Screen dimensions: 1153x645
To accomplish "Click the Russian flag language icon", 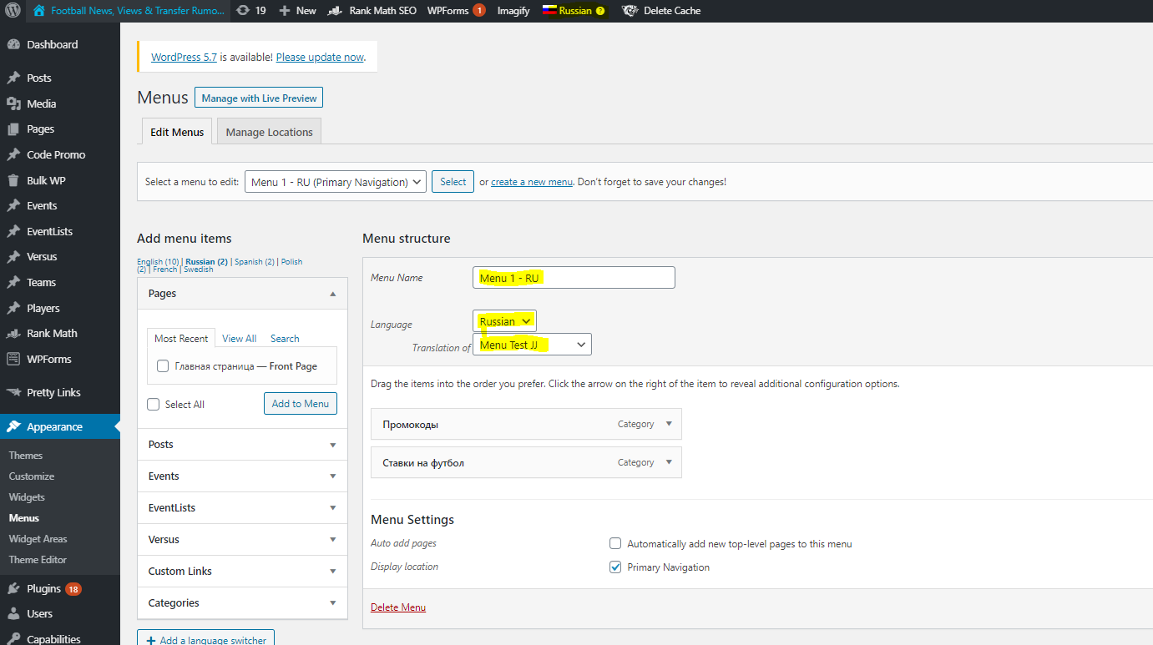I will click(x=549, y=11).
